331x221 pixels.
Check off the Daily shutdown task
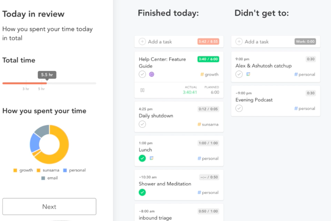tap(142, 124)
